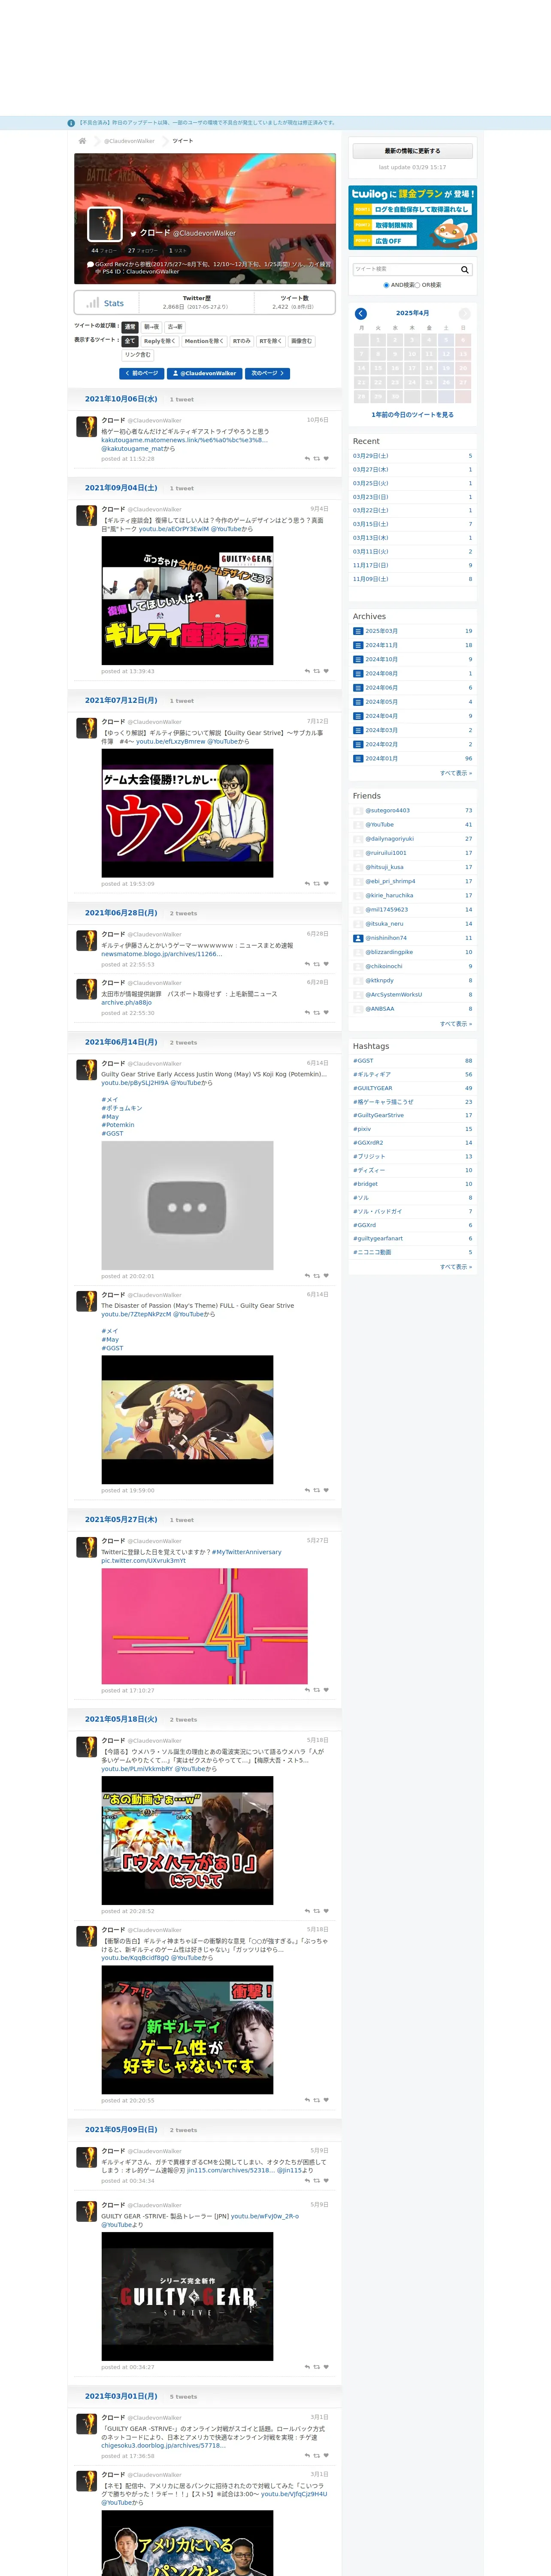Choose 古→新 tweet sort order
This screenshot has width=551, height=2576.
point(175,327)
